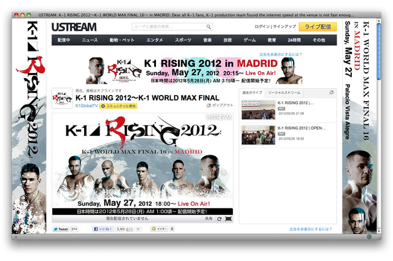Click top 広告を非表示にするには？ link
The width and height of the screenshot is (393, 261).
[281, 55]
